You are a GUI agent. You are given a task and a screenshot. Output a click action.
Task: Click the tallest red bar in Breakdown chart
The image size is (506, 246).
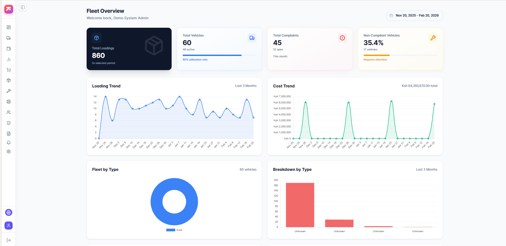click(300, 205)
